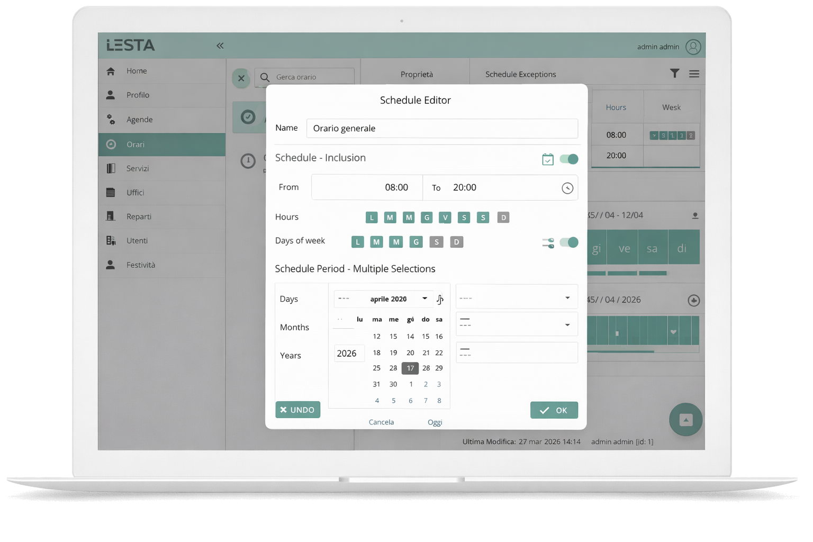Open the hamburger menu icon top right
Screen dimensions: 813x542
click(694, 74)
